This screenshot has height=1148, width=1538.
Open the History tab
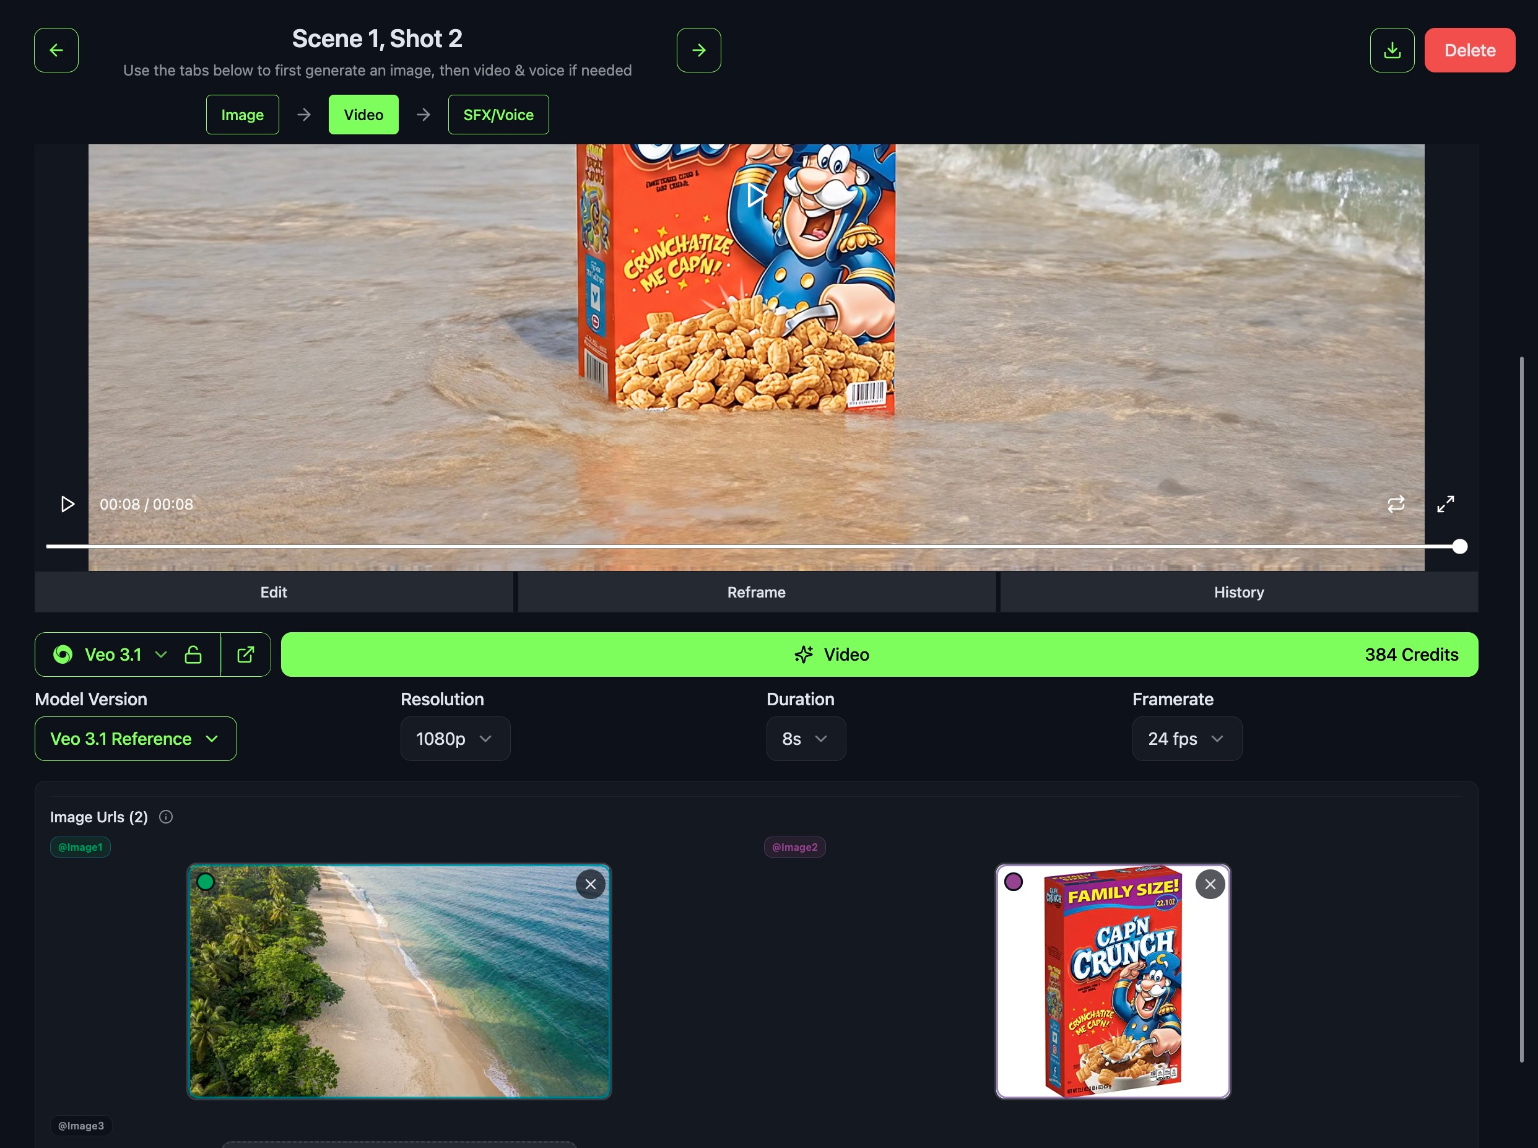click(x=1238, y=592)
